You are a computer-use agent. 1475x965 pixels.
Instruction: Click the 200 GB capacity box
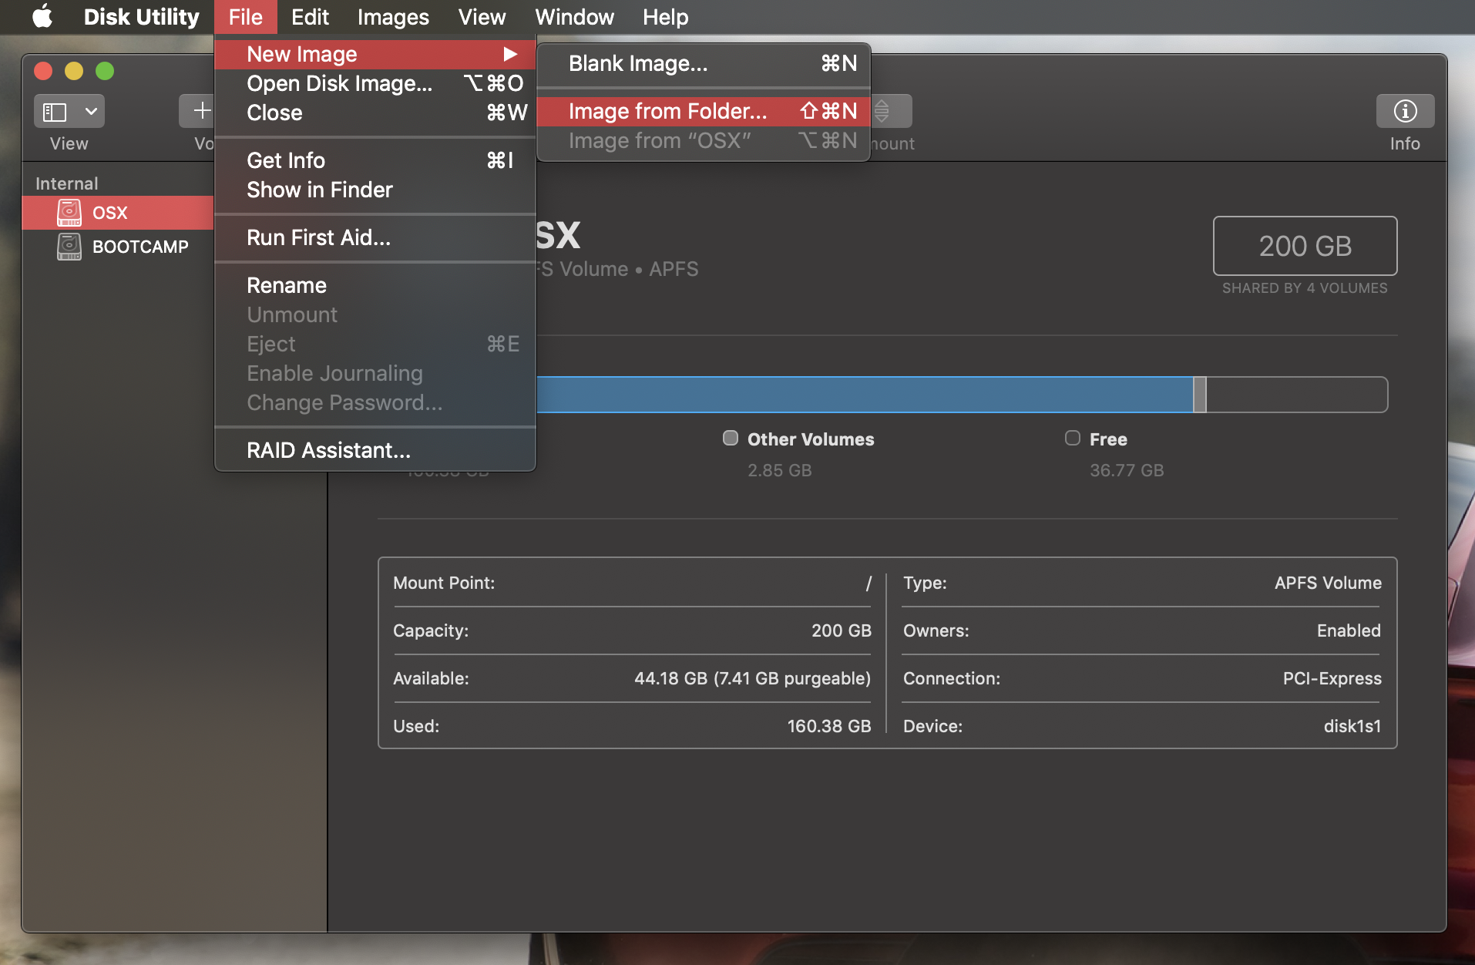tap(1305, 246)
